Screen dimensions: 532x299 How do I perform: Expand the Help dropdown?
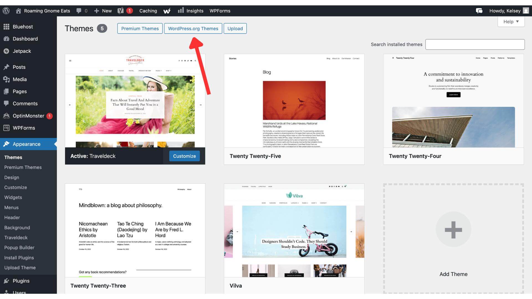(x=511, y=22)
